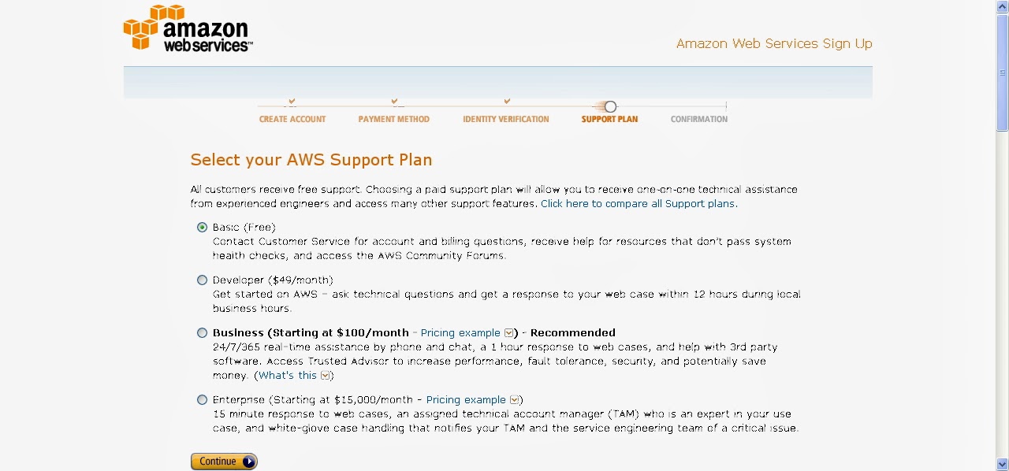Go to the Create Account step
1009x471 pixels.
[292, 120]
